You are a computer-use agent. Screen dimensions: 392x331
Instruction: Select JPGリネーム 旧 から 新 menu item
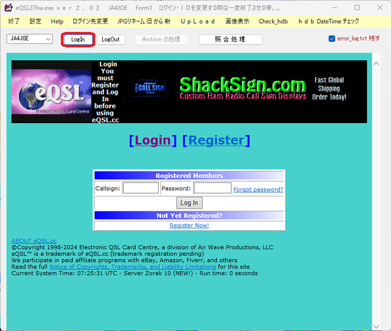point(144,21)
